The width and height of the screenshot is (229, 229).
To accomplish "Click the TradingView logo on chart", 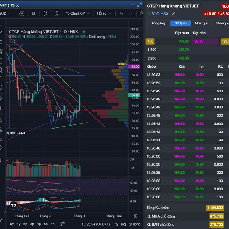I will point(14,205).
